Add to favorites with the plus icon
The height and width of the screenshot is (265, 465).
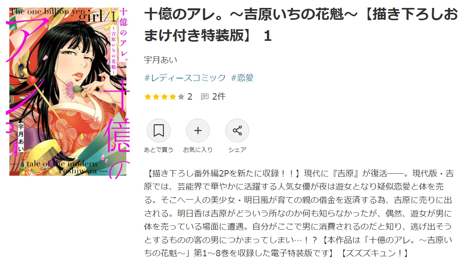(198, 131)
